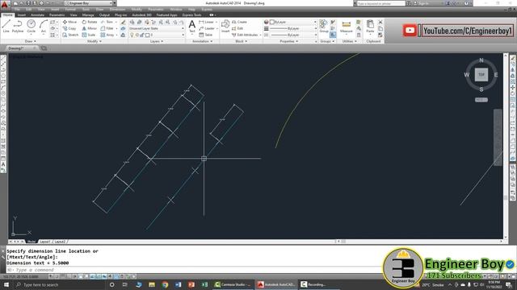Expand the Annotation panel
Viewport: 517px width, 290px height.
(x=203, y=41)
